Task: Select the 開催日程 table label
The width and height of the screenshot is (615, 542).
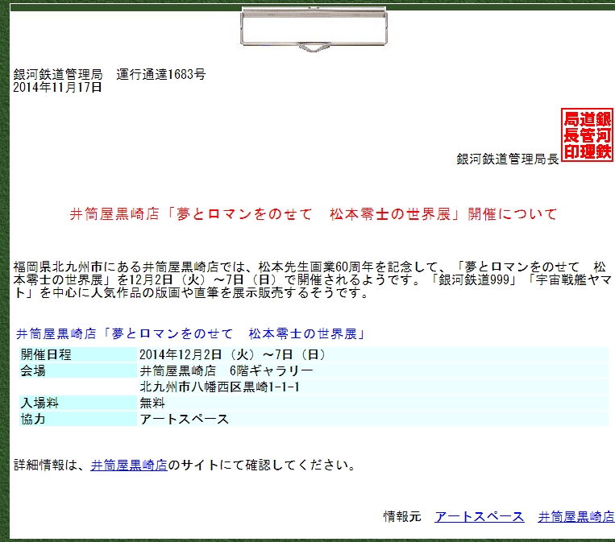Action: pos(78,354)
